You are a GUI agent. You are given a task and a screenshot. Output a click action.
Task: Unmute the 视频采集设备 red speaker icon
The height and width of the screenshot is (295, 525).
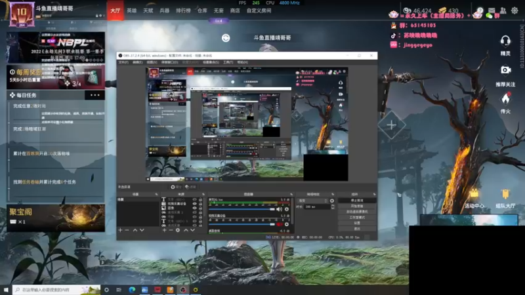tap(279, 224)
